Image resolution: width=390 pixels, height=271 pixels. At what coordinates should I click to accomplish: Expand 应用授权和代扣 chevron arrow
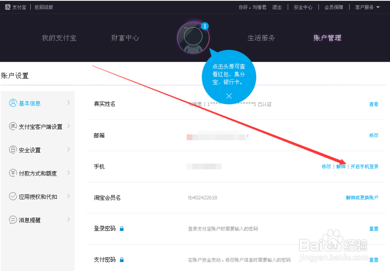click(68, 196)
